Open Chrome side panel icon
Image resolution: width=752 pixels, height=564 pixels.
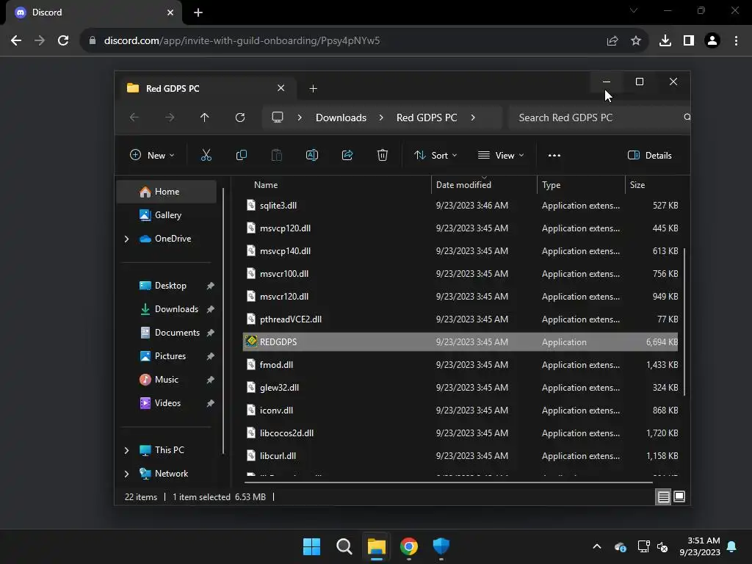click(689, 41)
